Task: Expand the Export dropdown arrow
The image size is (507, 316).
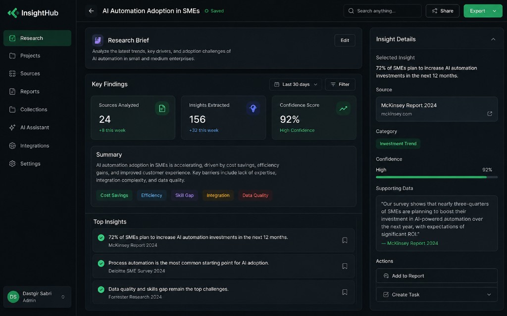Action: click(x=495, y=11)
